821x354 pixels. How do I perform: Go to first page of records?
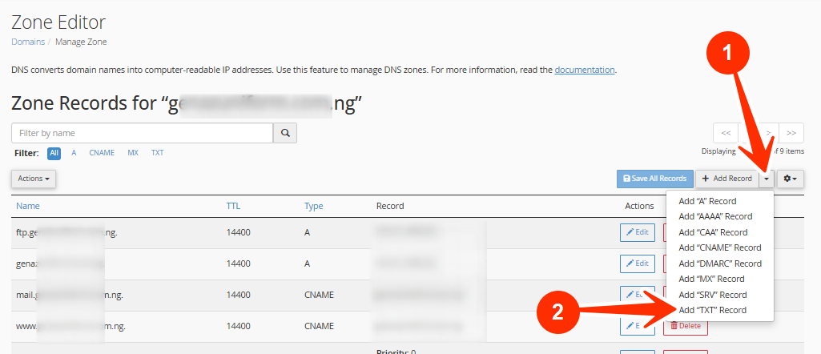point(724,133)
